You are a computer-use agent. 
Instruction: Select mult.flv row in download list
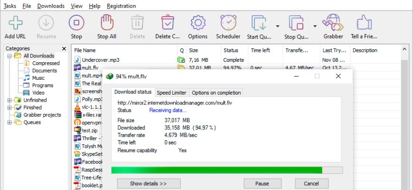pyautogui.click(x=90, y=68)
